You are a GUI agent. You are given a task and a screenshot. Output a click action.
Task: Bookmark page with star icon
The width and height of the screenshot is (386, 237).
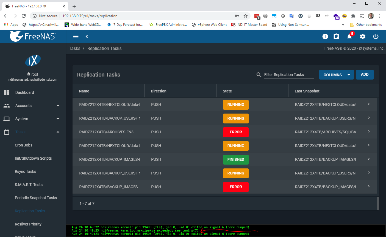click(246, 16)
